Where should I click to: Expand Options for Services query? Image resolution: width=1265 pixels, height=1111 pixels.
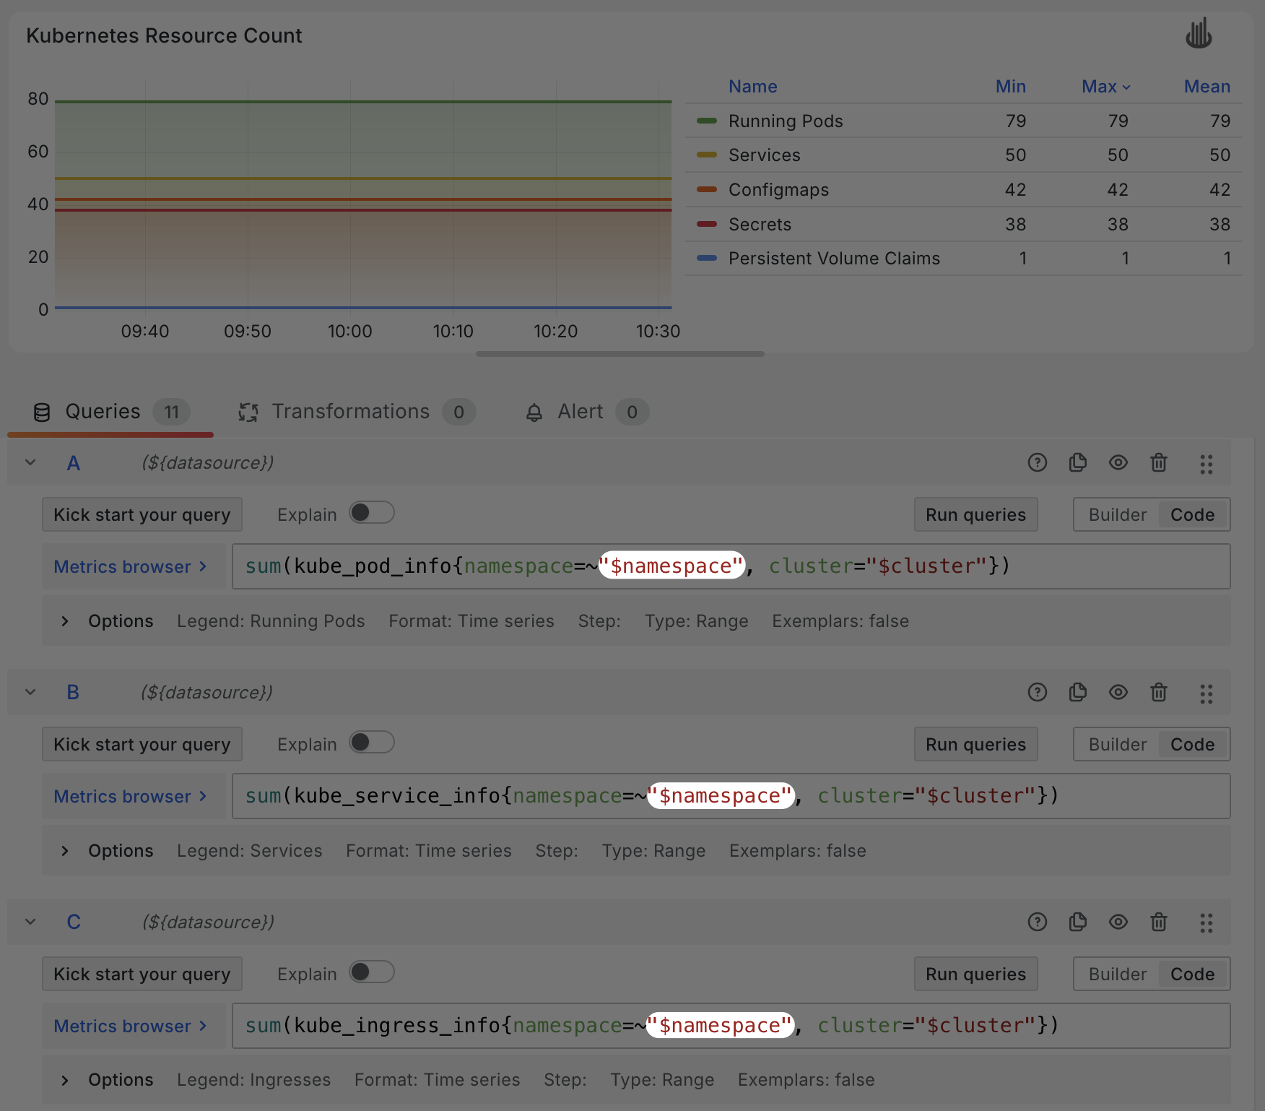point(65,851)
